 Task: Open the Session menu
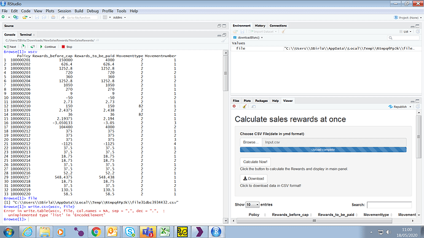click(x=65, y=11)
